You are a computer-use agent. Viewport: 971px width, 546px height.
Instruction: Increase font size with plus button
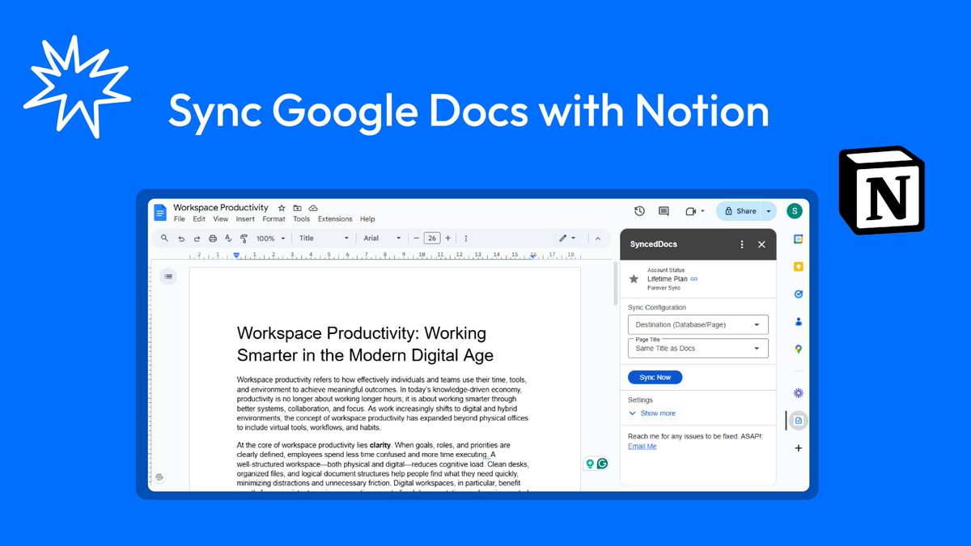(447, 239)
